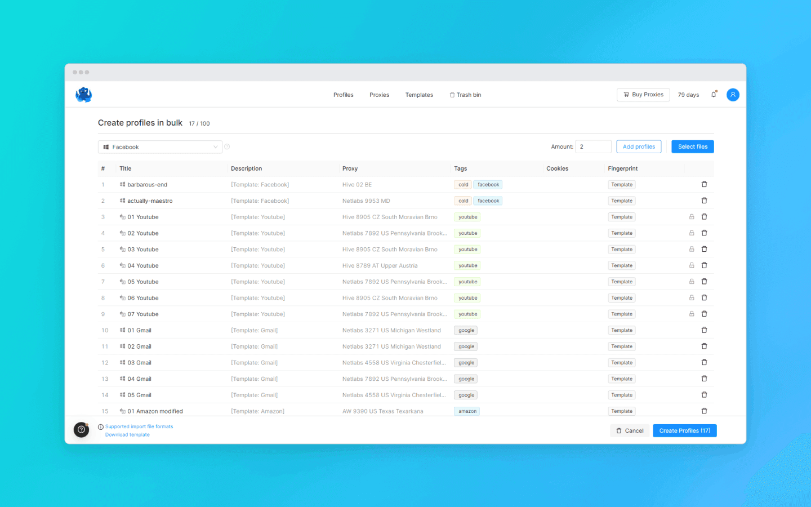Delete 02 Gmail with trash icon
811x507 pixels.
coord(704,346)
